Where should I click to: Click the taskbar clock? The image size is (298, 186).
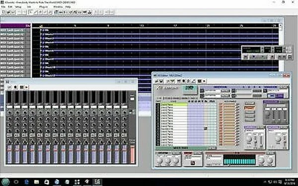coord(290,182)
